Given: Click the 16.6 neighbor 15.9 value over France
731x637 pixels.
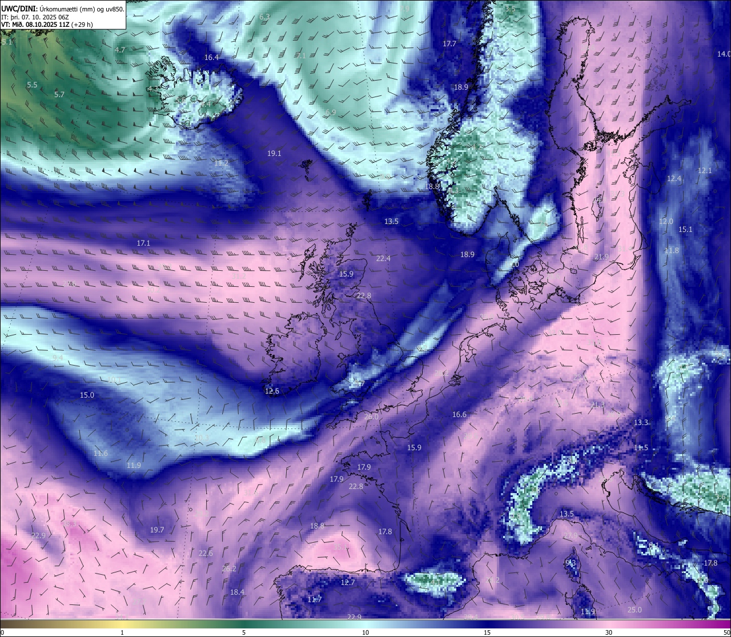Looking at the screenshot, I should [x=414, y=448].
